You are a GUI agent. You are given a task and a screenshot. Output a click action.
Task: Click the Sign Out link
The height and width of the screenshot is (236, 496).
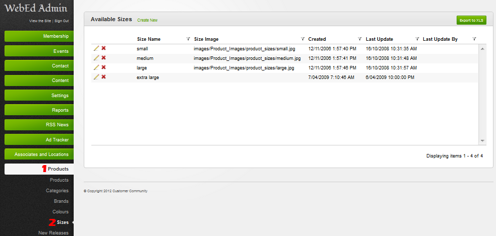[x=62, y=21]
